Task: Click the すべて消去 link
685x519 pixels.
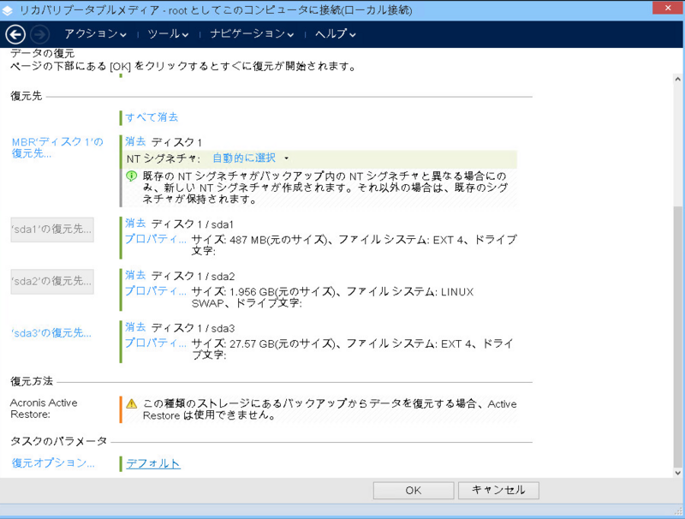Action: point(152,117)
